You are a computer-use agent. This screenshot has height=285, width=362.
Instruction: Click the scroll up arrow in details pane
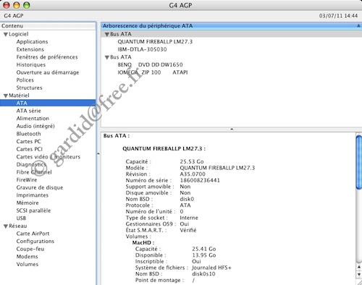(359, 267)
